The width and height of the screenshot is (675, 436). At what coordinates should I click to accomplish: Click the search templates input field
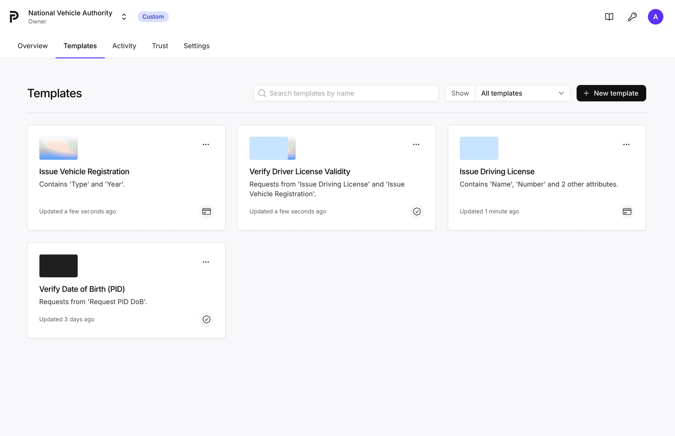(x=346, y=93)
